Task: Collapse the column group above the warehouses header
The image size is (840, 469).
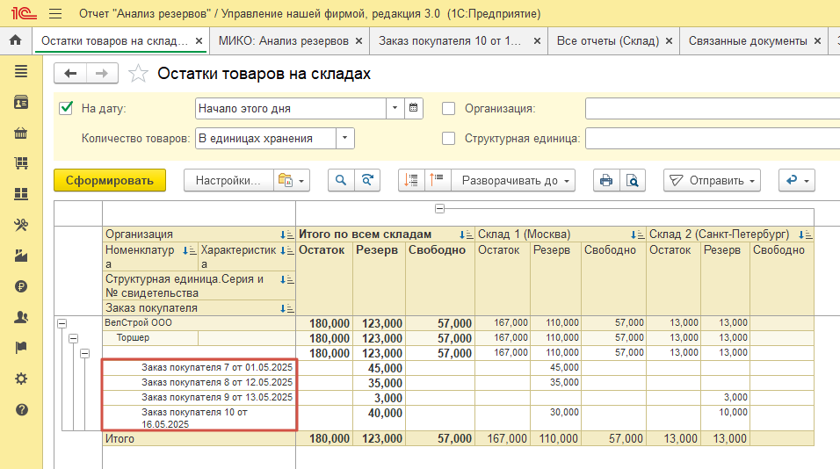Action: (x=440, y=208)
